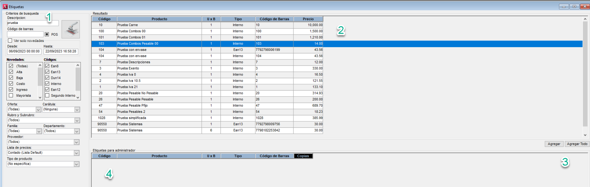Open the Lista de precios dropdown
The height and width of the screenshot is (187, 590).
pos(76,153)
